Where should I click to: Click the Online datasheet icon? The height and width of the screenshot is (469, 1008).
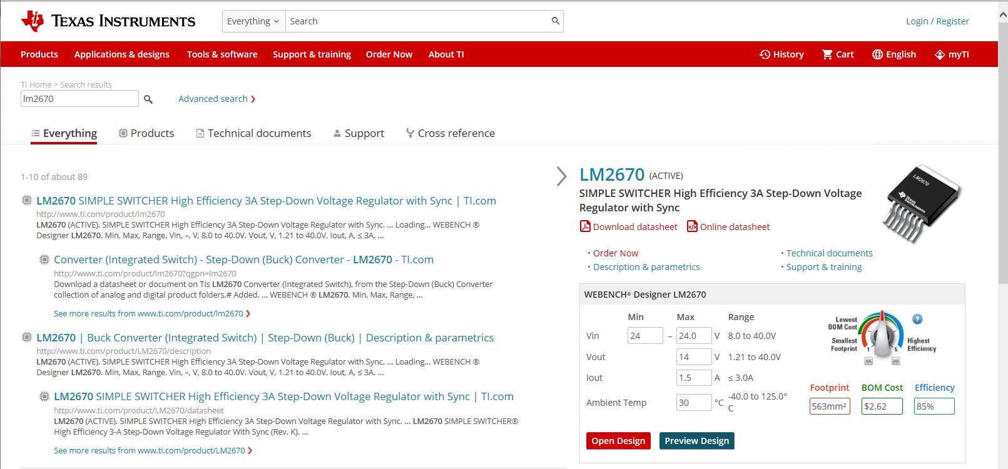point(692,226)
